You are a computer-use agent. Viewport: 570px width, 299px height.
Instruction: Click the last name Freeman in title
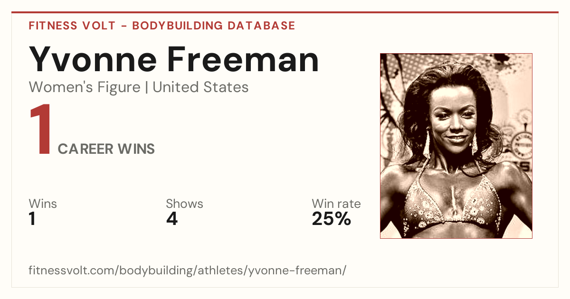coord(243,59)
